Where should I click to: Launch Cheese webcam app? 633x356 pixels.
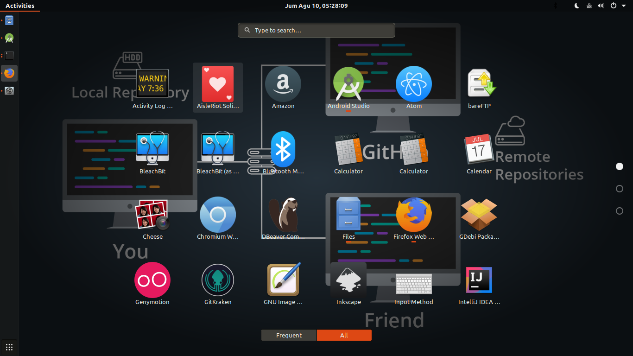(x=152, y=219)
